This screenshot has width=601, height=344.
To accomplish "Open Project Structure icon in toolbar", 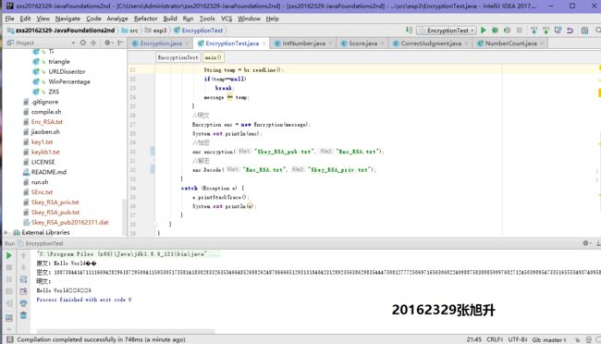I will click(x=584, y=30).
